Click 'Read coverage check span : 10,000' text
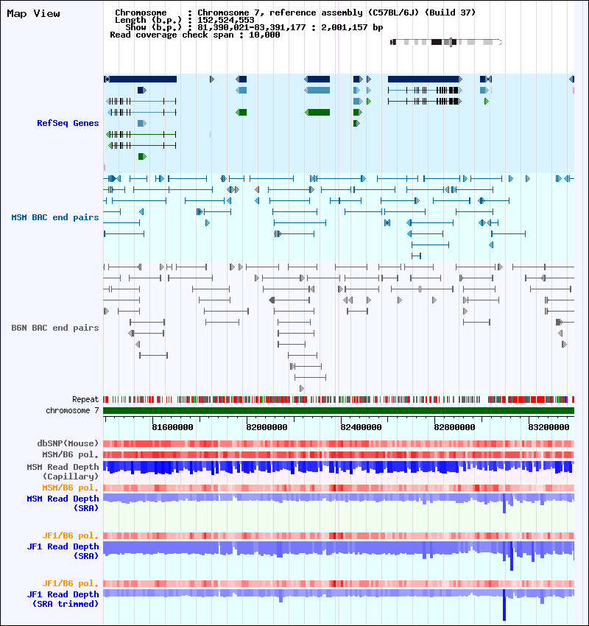Screen dimensions: 589x626 [x=194, y=35]
